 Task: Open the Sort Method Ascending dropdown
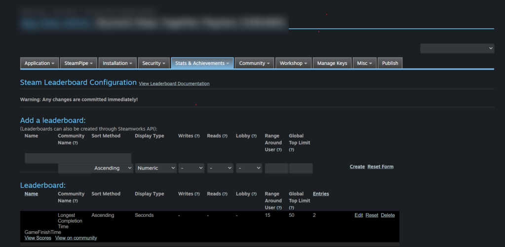pyautogui.click(x=113, y=168)
